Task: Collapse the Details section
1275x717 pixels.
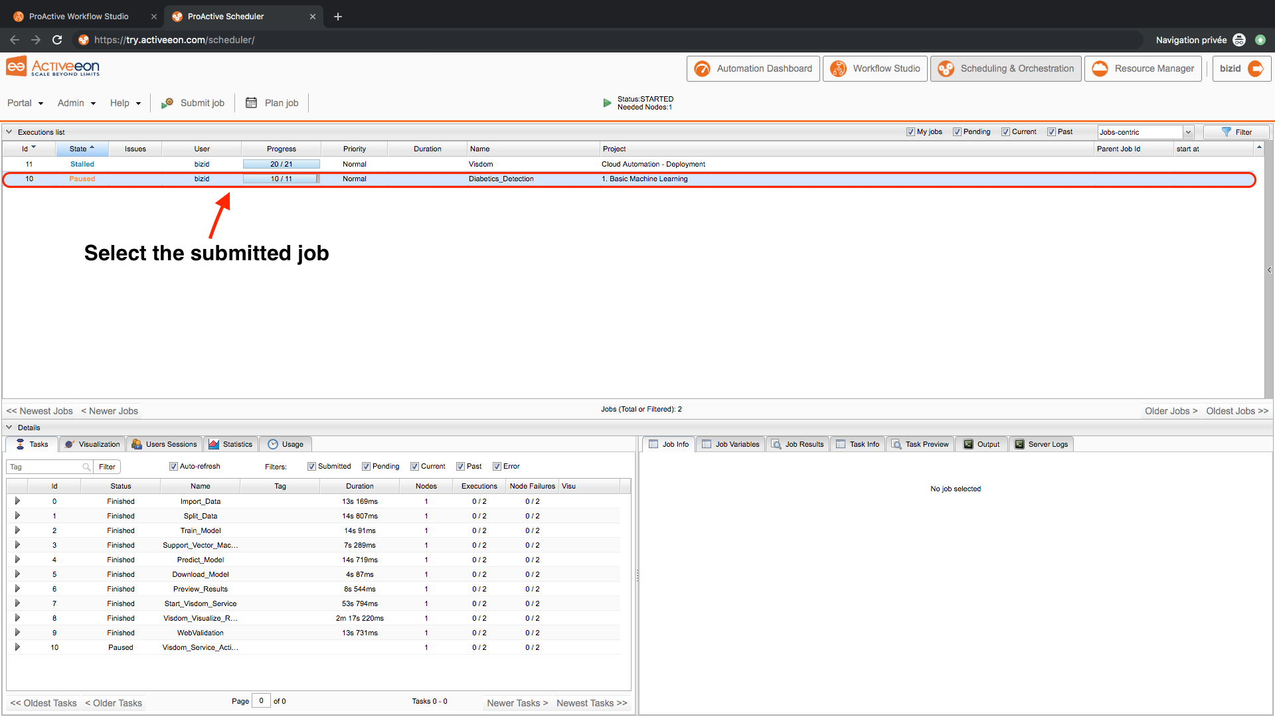Action: 9,427
